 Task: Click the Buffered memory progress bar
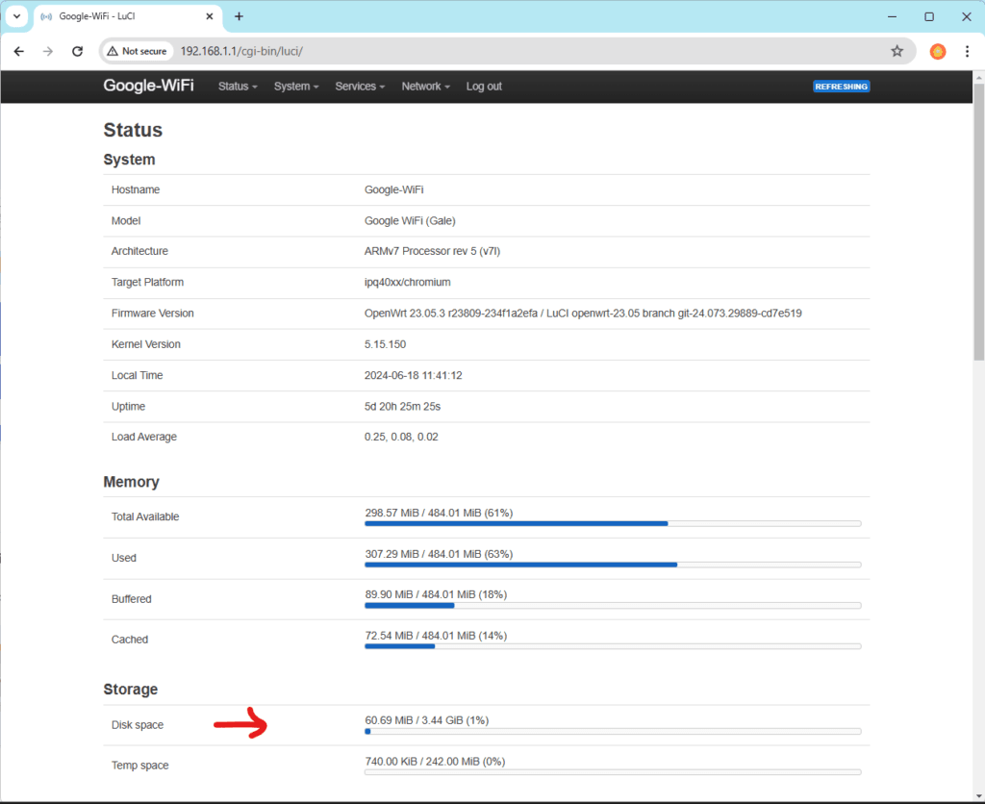(613, 606)
